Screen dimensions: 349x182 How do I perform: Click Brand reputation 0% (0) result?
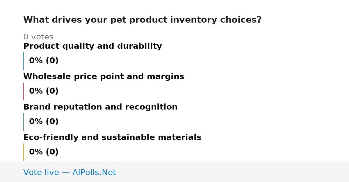(x=44, y=122)
